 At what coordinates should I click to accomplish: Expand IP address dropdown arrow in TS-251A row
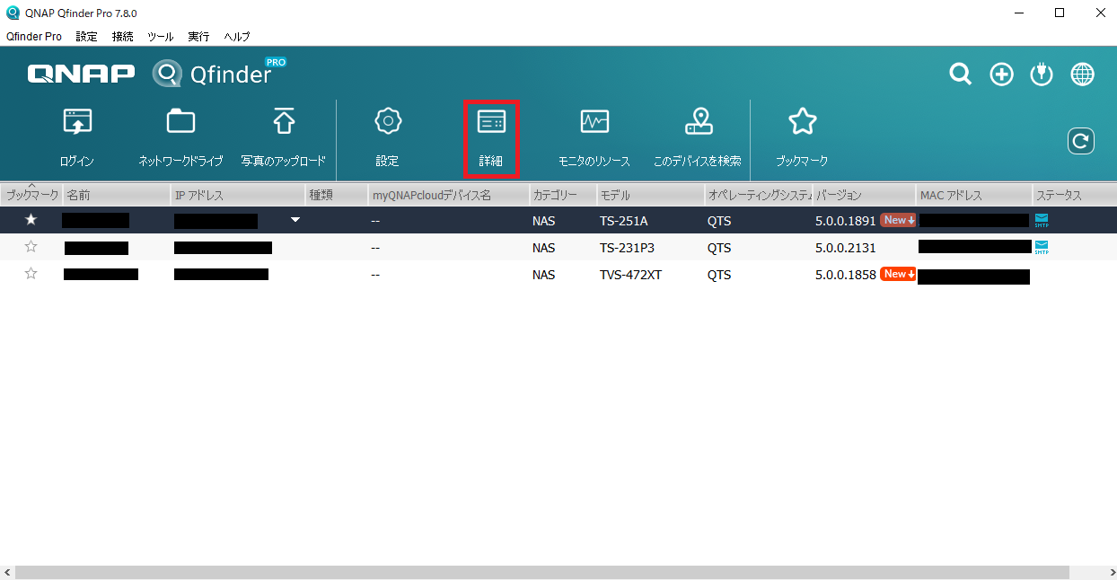coord(295,220)
